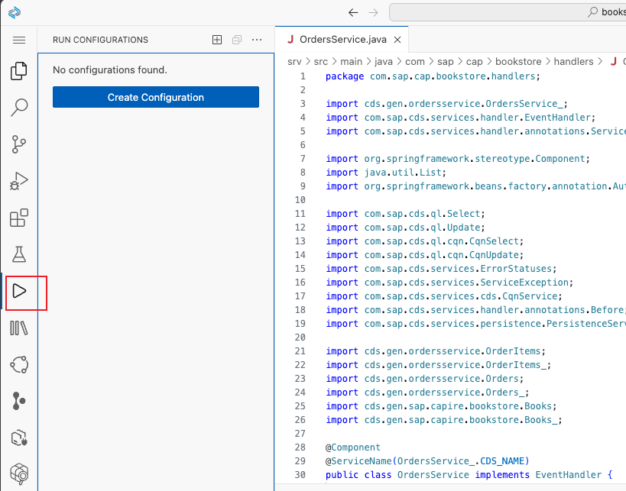Open the books library icon in activity bar

[19, 328]
